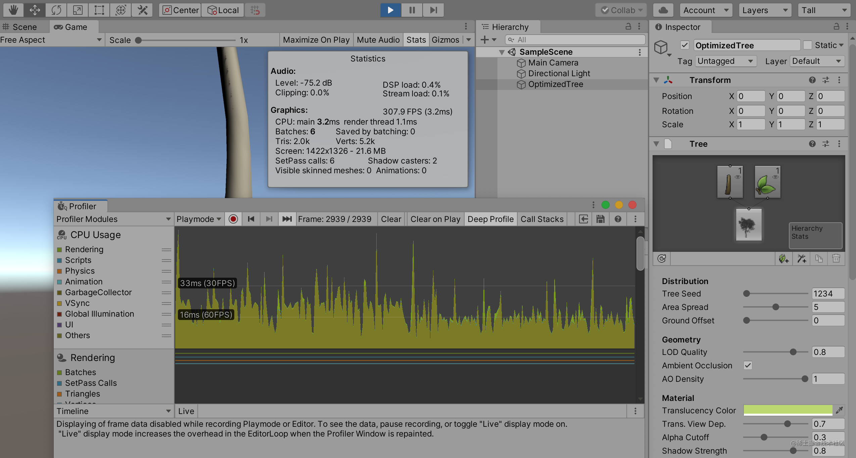Open Layer Default dropdown
This screenshot has width=856, height=458.
(x=817, y=61)
